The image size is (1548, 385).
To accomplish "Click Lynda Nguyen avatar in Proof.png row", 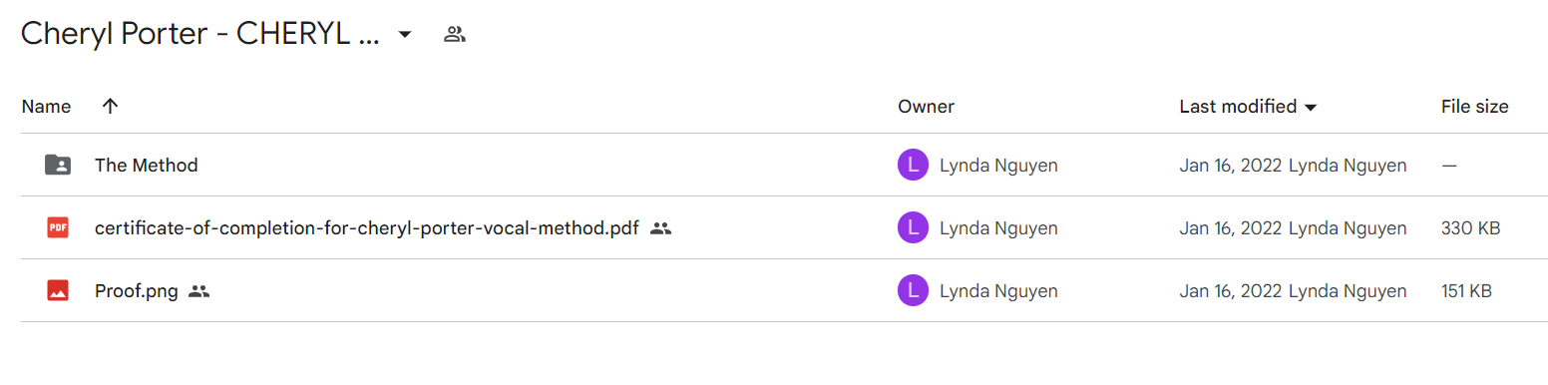I will [913, 291].
